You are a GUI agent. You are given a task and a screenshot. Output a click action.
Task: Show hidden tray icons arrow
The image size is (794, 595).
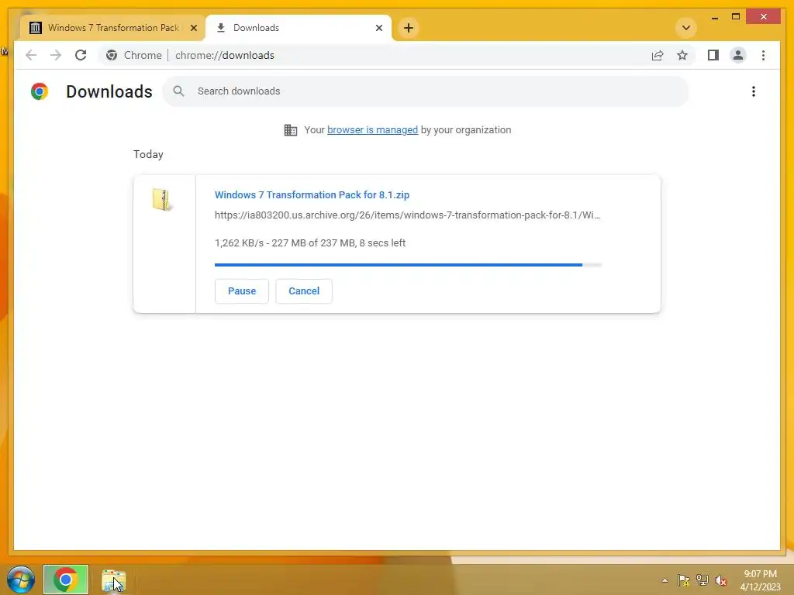(x=665, y=580)
